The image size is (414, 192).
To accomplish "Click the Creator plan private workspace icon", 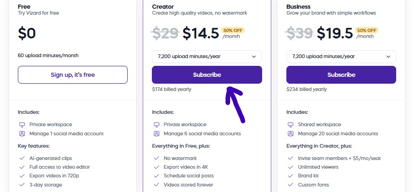I will pos(156,124).
